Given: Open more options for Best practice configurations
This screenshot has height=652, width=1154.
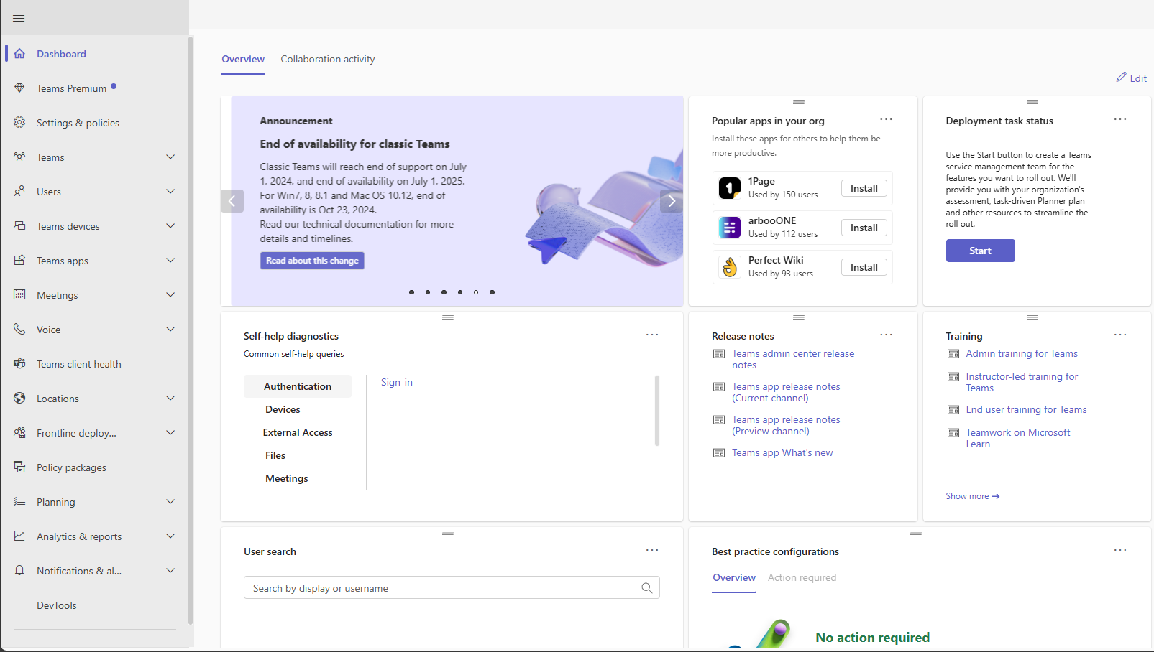Looking at the screenshot, I should click(1120, 551).
